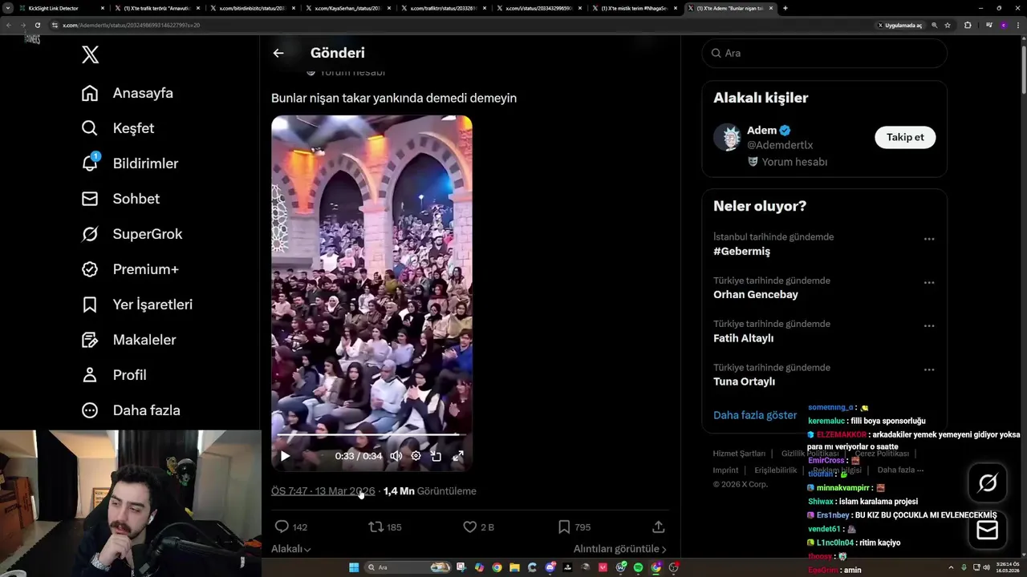Open Bildirimler notifications
The image size is (1027, 577).
click(x=130, y=163)
